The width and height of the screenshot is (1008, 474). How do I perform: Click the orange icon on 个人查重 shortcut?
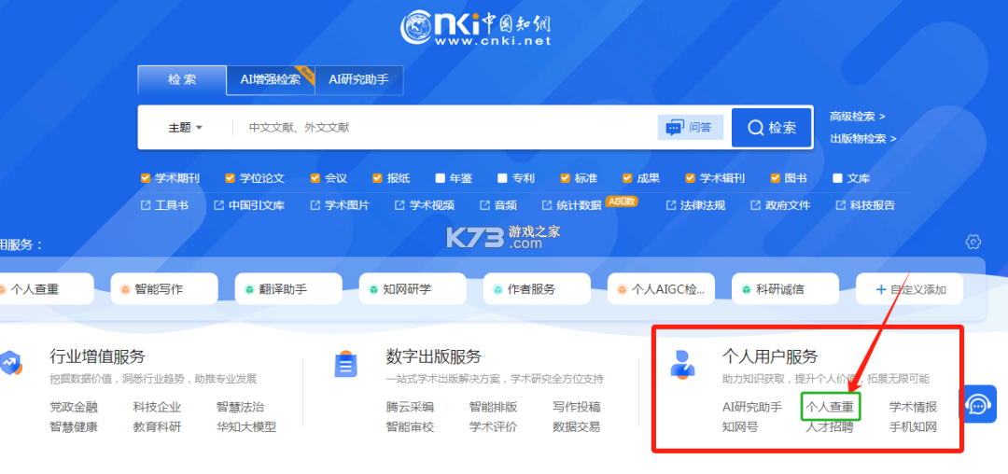[1, 289]
